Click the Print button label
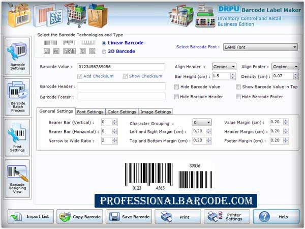 pos(184,217)
